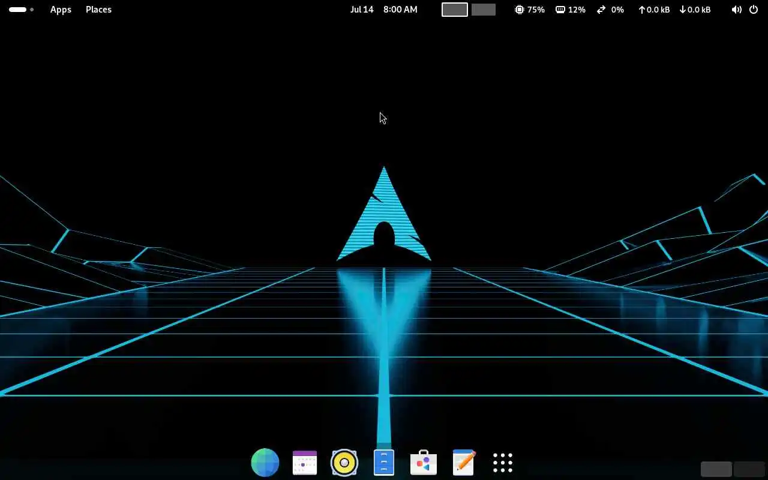The width and height of the screenshot is (768, 480).
Task: Open the power menu icon in top bar
Action: tap(754, 10)
